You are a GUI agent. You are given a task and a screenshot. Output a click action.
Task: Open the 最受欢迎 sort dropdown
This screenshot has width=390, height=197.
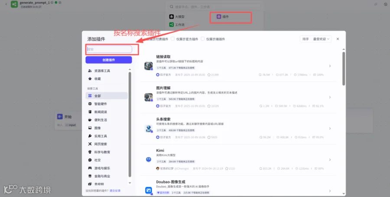point(321,39)
